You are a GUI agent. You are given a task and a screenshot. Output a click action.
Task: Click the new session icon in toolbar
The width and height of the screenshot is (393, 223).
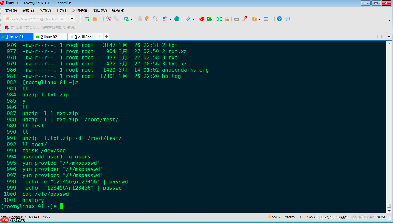[x=87, y=19]
